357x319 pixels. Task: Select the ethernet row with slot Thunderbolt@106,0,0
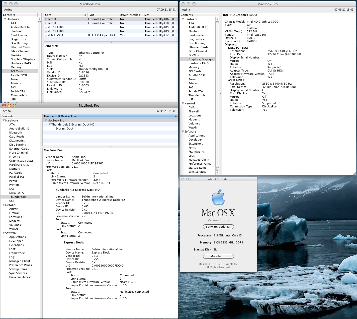111,19
